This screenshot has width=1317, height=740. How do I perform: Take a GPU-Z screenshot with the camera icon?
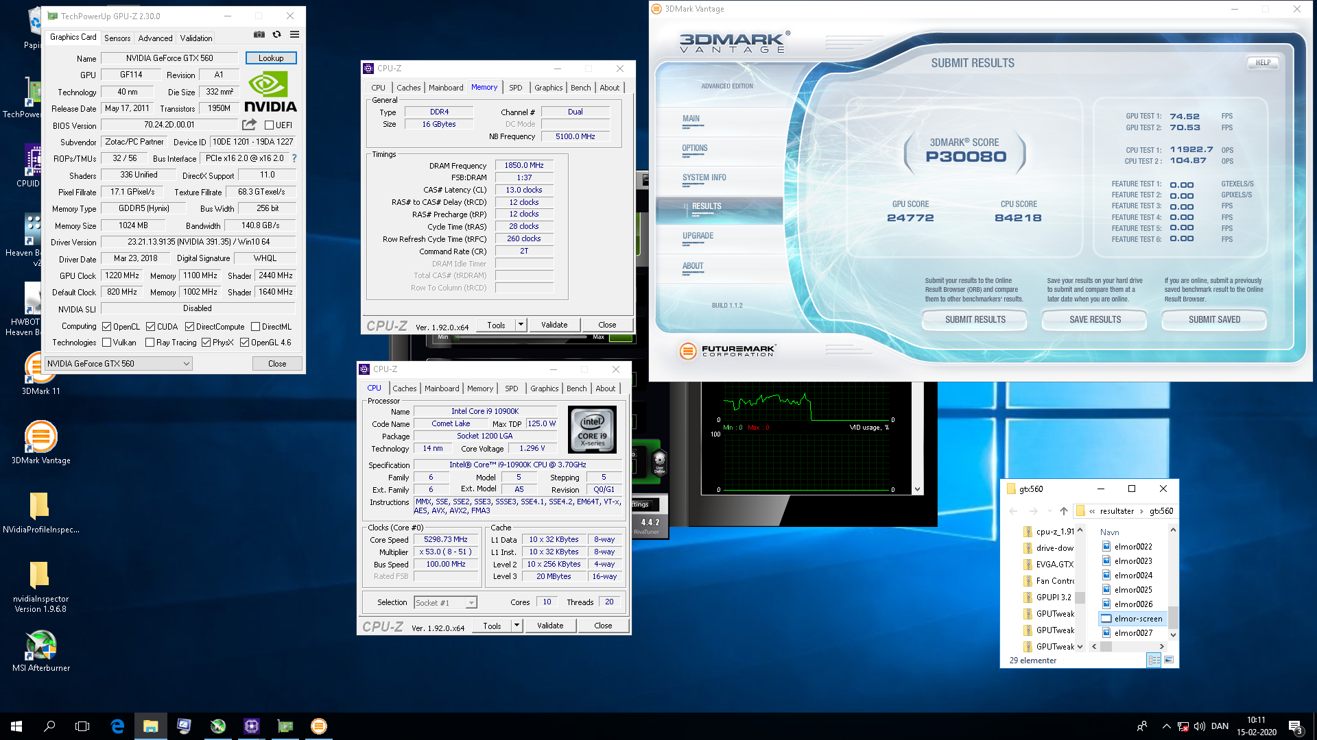tap(259, 34)
